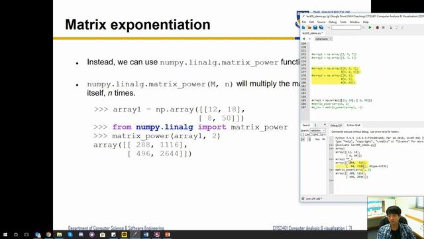Click the previous-match button in the Search panel

coord(303,139)
